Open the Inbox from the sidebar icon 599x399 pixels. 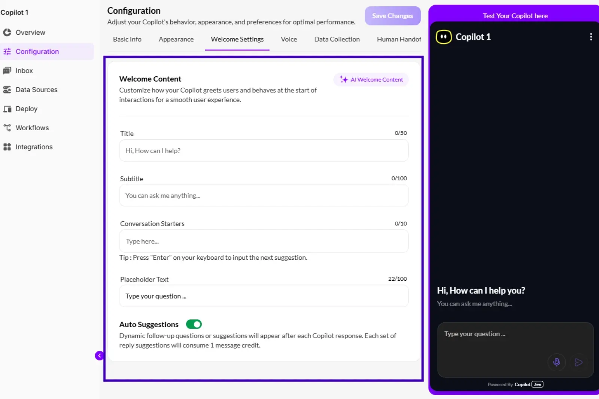(7, 70)
